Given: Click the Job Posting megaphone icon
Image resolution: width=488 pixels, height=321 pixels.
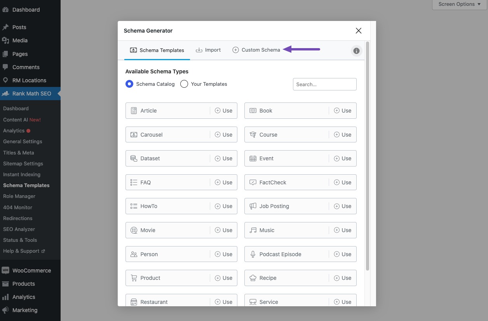Looking at the screenshot, I should click(x=253, y=206).
